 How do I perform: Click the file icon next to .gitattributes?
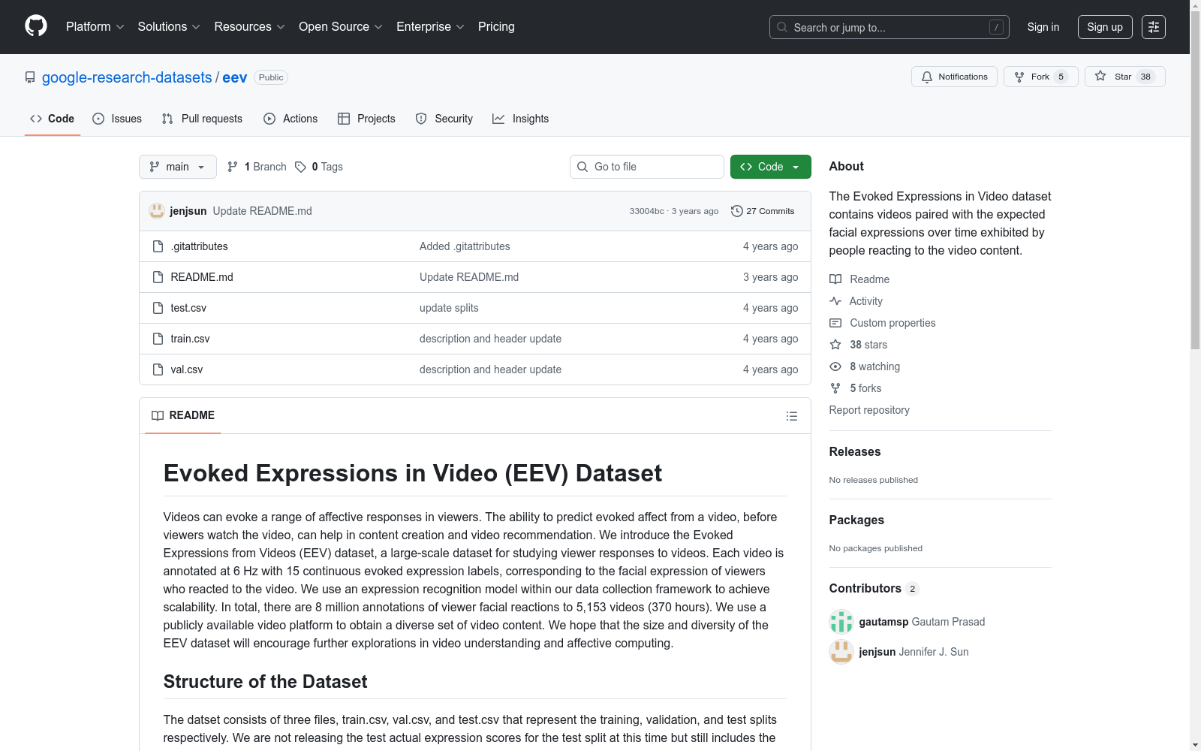click(158, 246)
